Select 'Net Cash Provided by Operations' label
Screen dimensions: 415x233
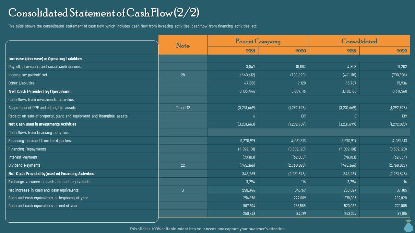[x=39, y=92]
